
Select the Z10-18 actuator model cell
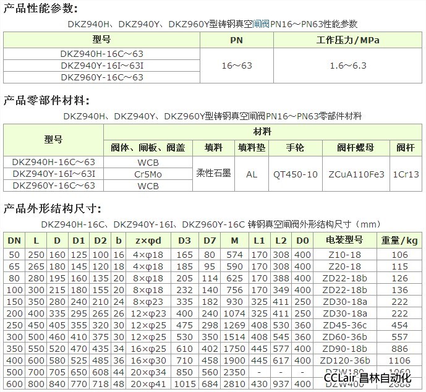pyautogui.click(x=346, y=254)
